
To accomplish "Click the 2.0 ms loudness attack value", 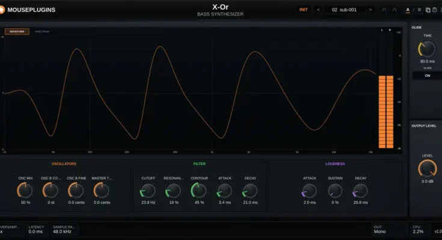I will click(310, 203).
